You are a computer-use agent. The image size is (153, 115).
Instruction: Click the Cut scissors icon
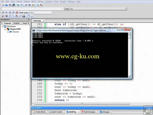(x=26, y=5)
